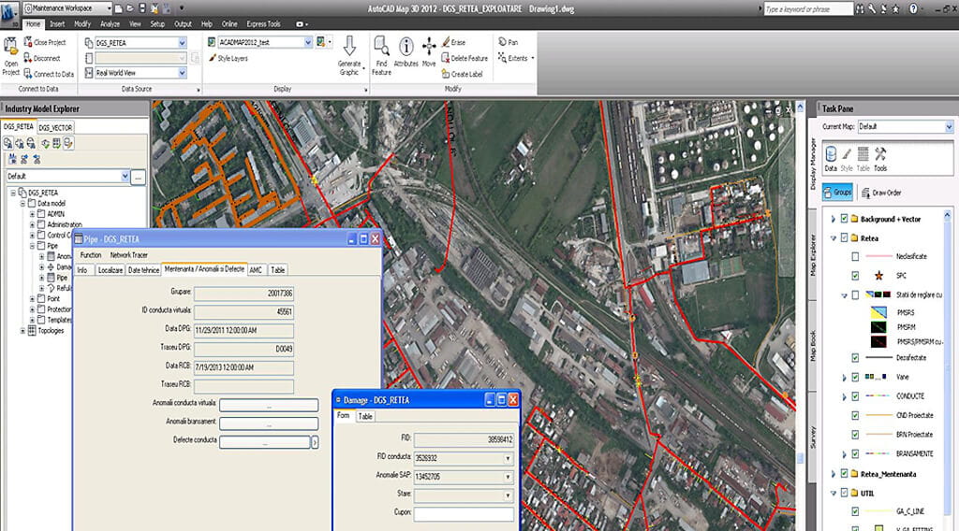Uncheck the SPC layer checkbox

pyautogui.click(x=855, y=277)
